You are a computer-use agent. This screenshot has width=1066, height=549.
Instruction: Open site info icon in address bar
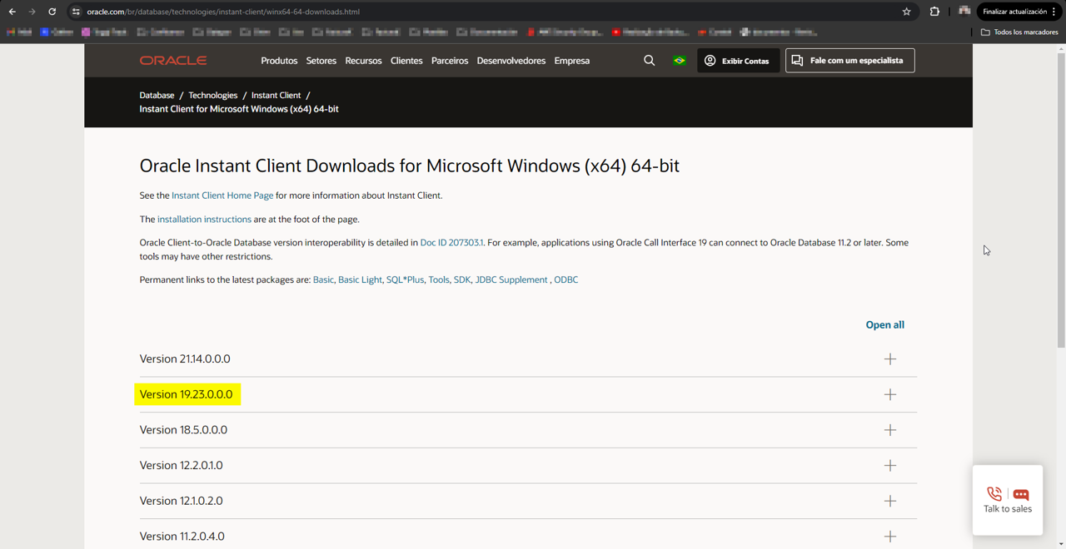[76, 12]
